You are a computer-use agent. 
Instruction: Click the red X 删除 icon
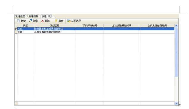tap(43, 21)
